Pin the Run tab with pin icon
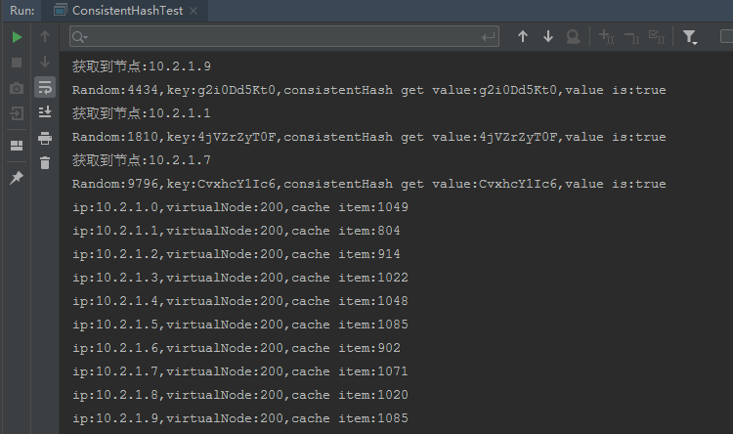This screenshot has height=434, width=733. (17, 178)
